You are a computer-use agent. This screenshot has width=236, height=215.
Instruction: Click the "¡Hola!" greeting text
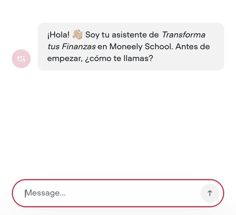click(58, 35)
